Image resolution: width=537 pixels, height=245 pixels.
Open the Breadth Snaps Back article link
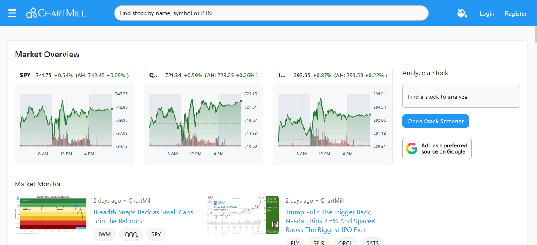(143, 216)
